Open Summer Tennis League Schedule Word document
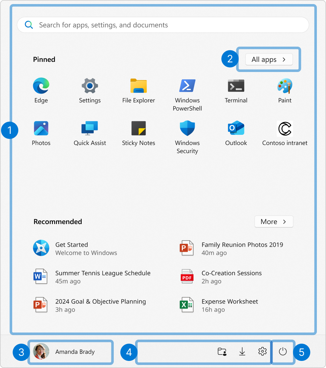This screenshot has width=326, height=368. 92,277
